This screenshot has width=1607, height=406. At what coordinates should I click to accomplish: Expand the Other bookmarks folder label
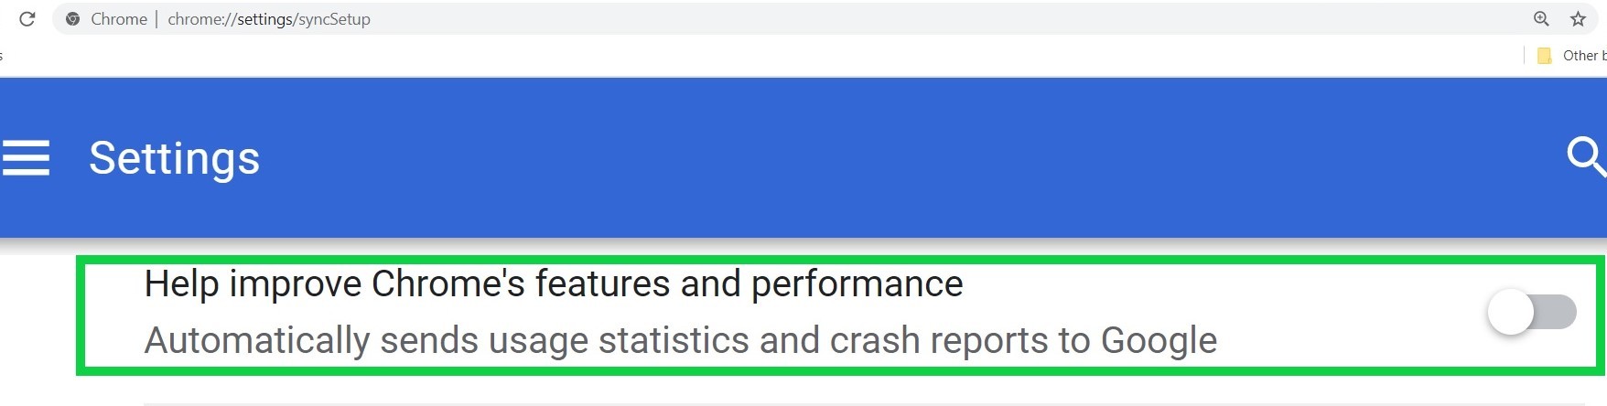click(x=1583, y=56)
